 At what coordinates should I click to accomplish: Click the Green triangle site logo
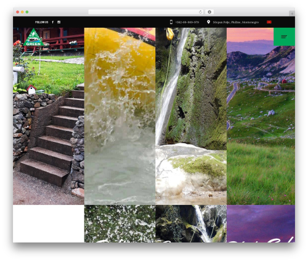coord(33,37)
